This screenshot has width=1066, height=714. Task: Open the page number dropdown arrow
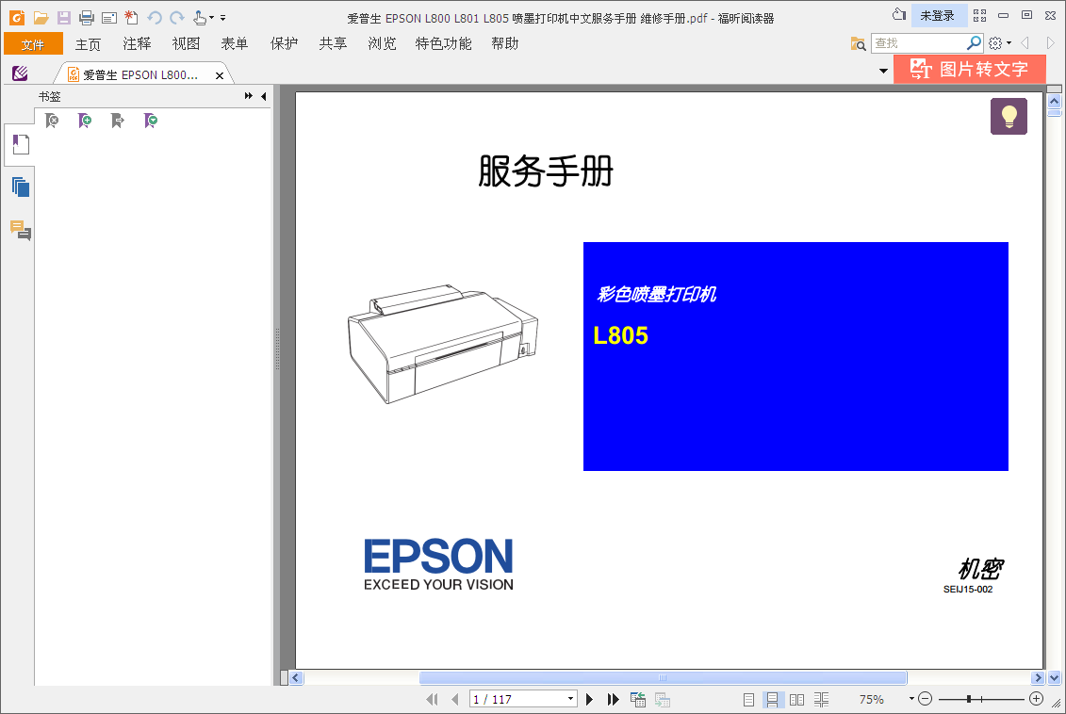570,699
